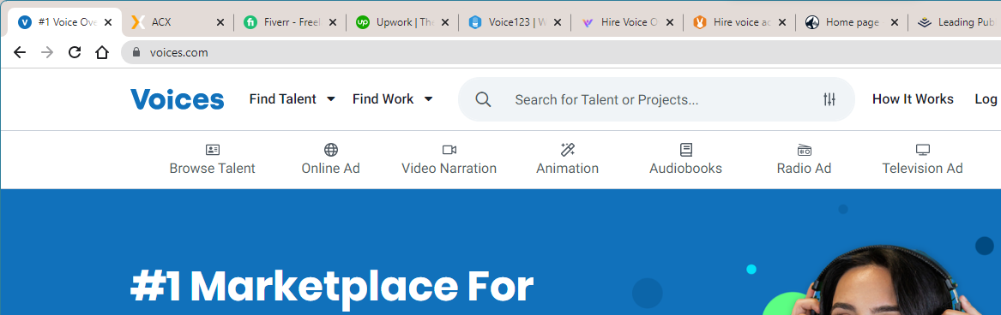Go to browser home page icon
This screenshot has width=1001, height=315.
click(102, 52)
